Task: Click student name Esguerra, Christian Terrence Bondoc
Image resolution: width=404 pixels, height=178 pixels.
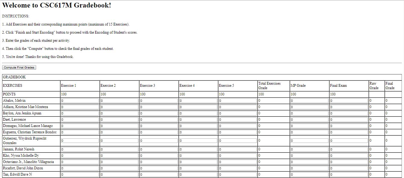Action: (x=30, y=132)
